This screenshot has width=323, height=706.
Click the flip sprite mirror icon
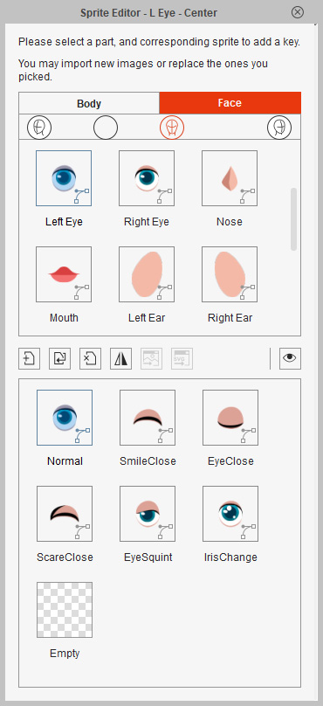pos(121,359)
